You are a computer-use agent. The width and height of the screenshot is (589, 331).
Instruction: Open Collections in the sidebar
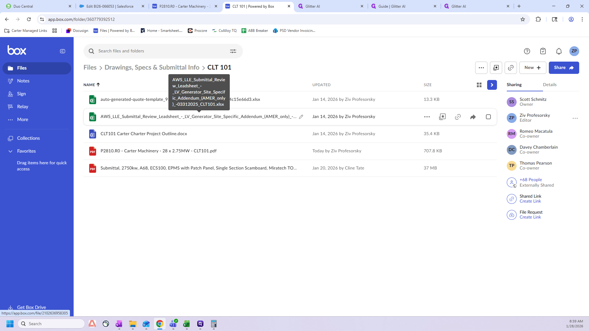(x=28, y=138)
